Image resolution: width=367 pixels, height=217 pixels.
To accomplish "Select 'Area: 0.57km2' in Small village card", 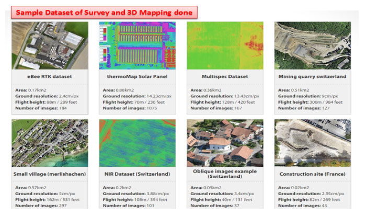I will point(31,188).
